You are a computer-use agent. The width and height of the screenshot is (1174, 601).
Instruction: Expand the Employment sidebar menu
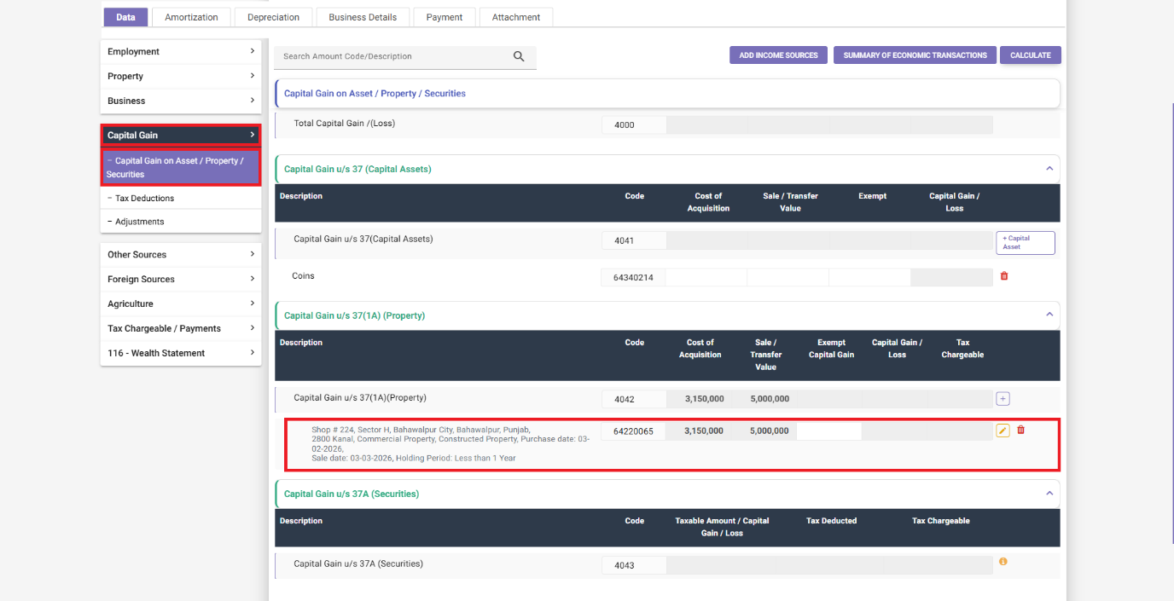pyautogui.click(x=181, y=52)
